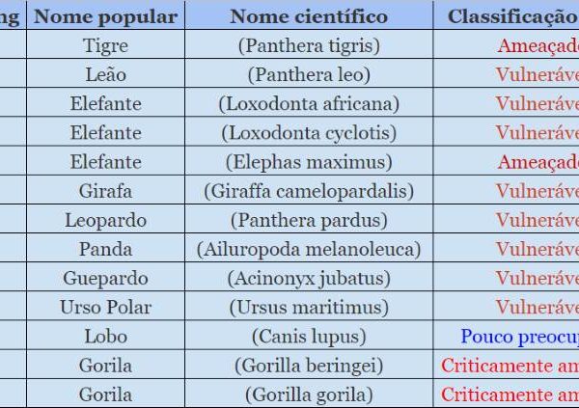Viewport: 579px width, 408px height.
Task: Click the "Nome científico" header cell
Action: coord(309,16)
